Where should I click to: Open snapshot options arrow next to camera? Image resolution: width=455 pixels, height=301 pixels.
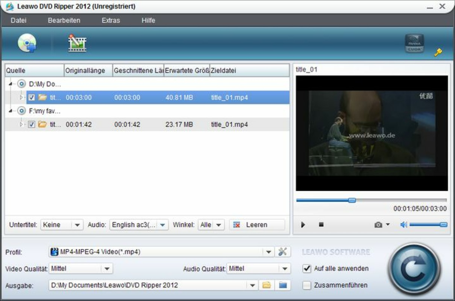pyautogui.click(x=388, y=225)
